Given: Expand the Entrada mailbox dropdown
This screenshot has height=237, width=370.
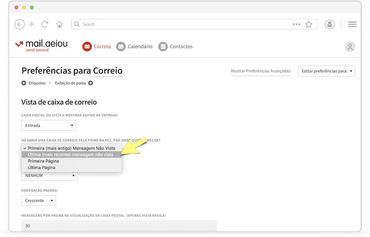Looking at the screenshot, I should [x=49, y=125].
